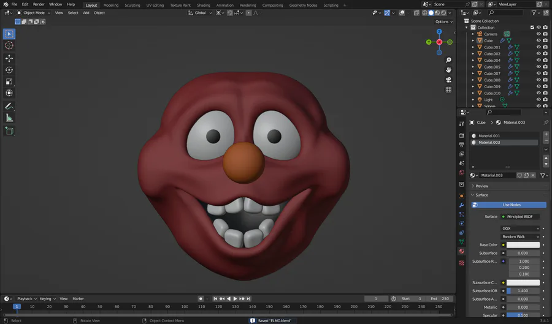Image resolution: width=552 pixels, height=324 pixels.
Task: Click the Base Color swatch
Action: tap(523, 245)
